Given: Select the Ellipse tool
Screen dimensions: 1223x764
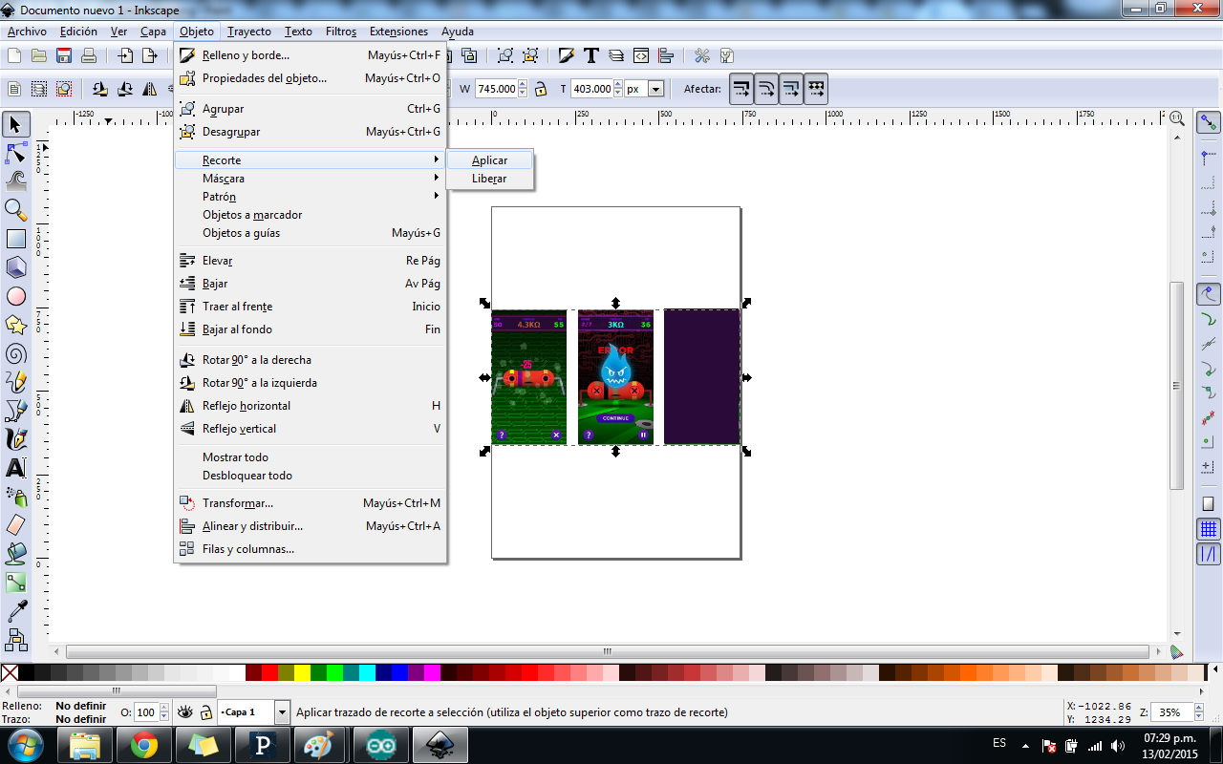Looking at the screenshot, I should pyautogui.click(x=16, y=296).
